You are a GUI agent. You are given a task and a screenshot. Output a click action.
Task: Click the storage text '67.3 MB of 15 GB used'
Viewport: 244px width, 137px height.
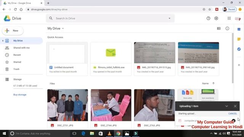coord(25,86)
